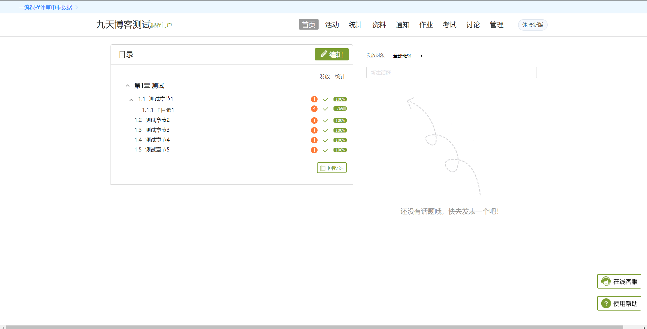
Task: Open the 使用帮助 help icon
Action: [606, 303]
